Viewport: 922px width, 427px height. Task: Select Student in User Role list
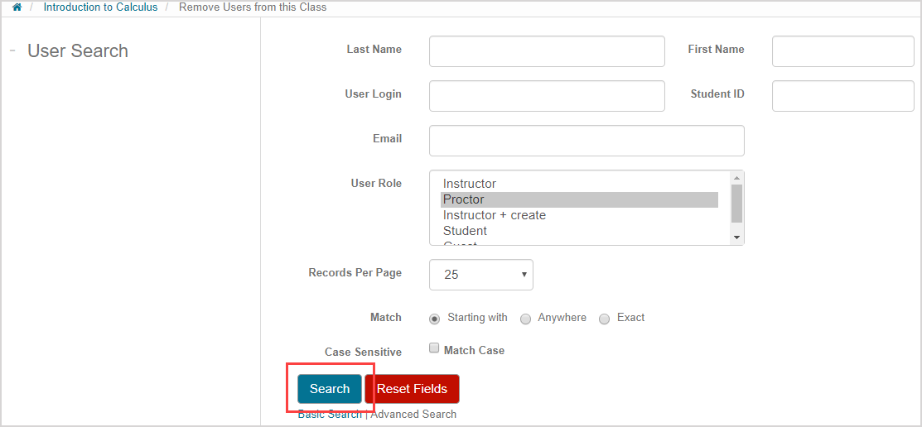click(x=465, y=231)
